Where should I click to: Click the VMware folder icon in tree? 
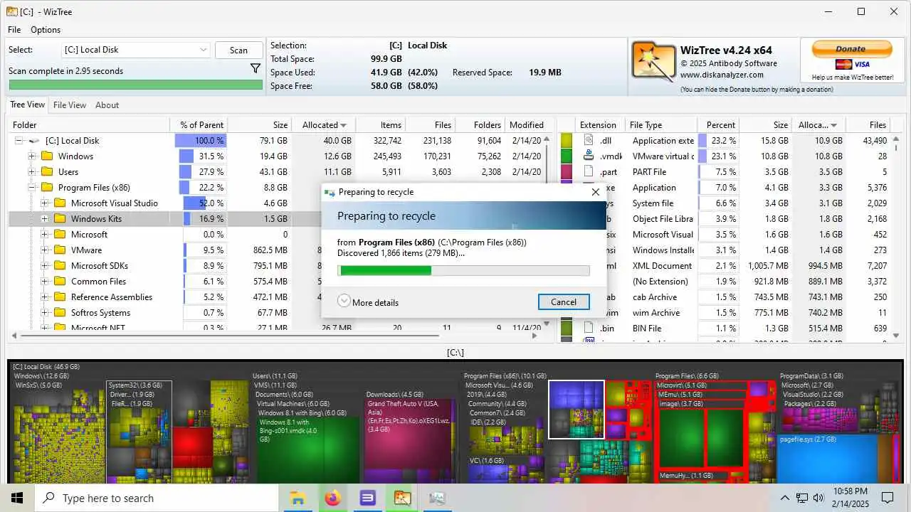[60, 250]
